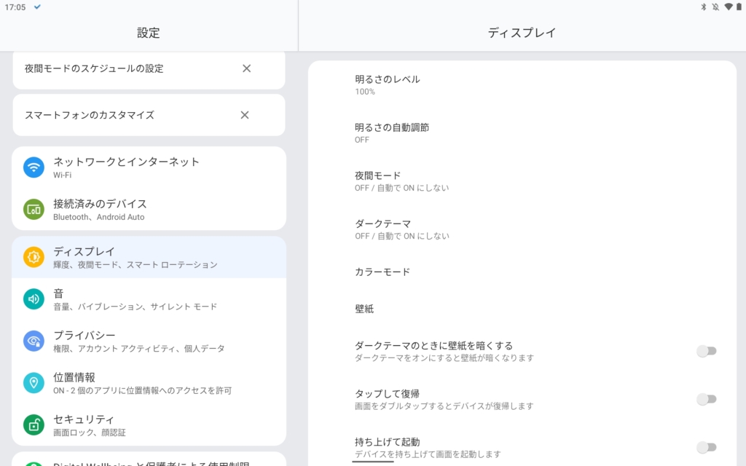Open 明るさのレベル setting
Viewport: 746px width, 466px height.
(x=510, y=84)
